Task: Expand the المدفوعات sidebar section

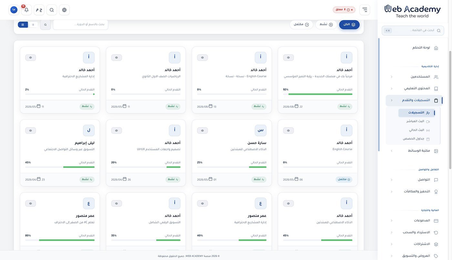Action: coord(415,220)
